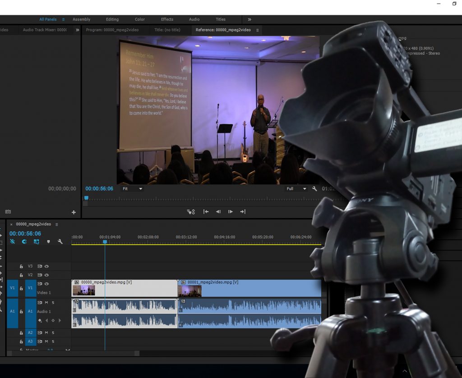Mute the Audio 1 track

[x=46, y=303]
